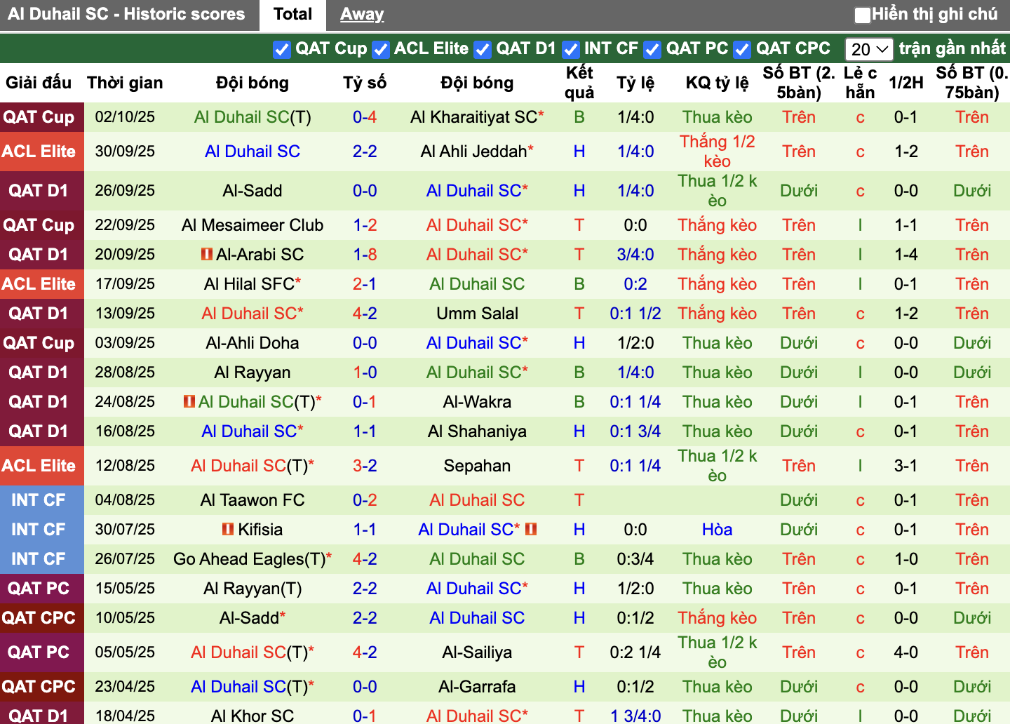Viewport: 1010px width, 724px height.
Task: Open Al Mesaimeer Club team link
Action: click(252, 225)
